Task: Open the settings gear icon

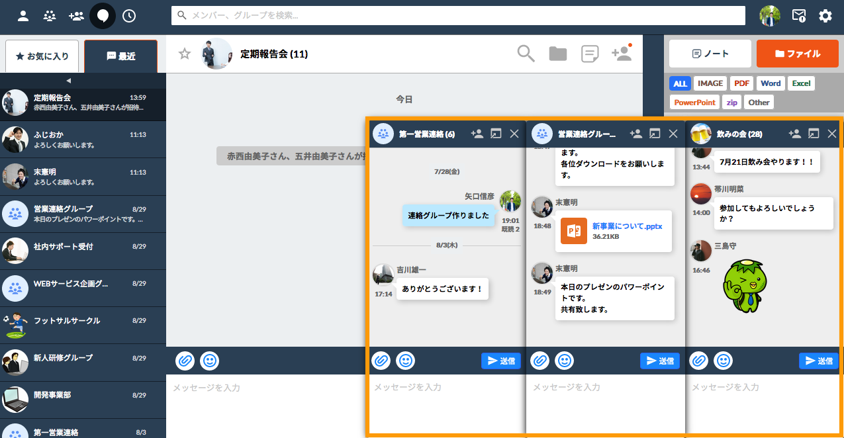Action: [x=825, y=16]
